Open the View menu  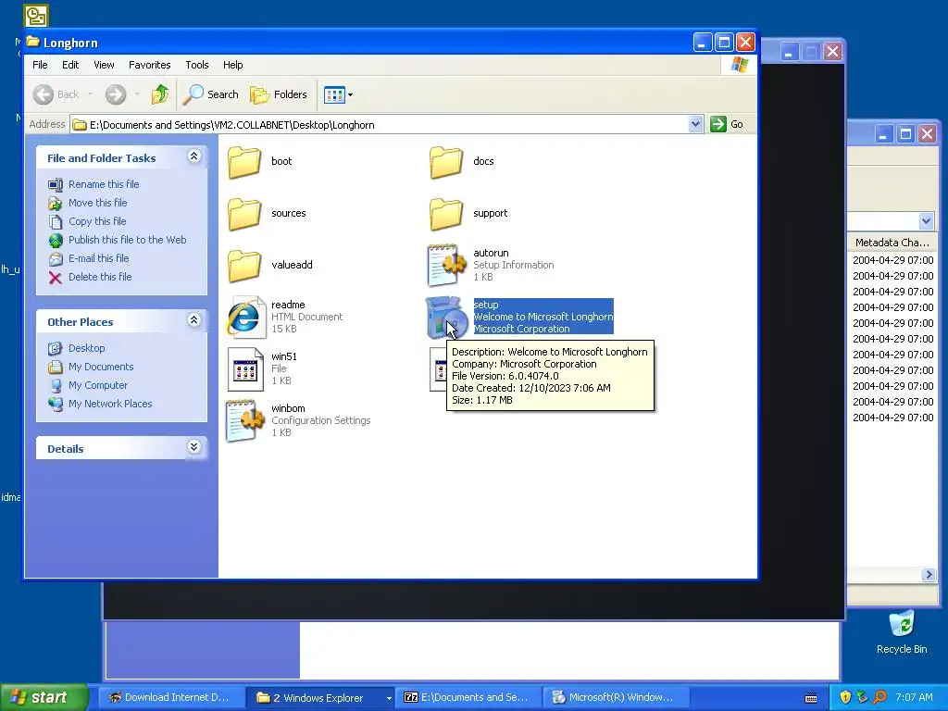(x=104, y=65)
